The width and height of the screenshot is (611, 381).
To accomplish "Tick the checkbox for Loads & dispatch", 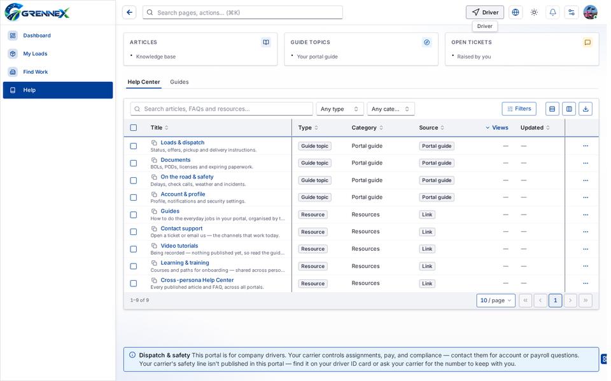I will tap(133, 146).
